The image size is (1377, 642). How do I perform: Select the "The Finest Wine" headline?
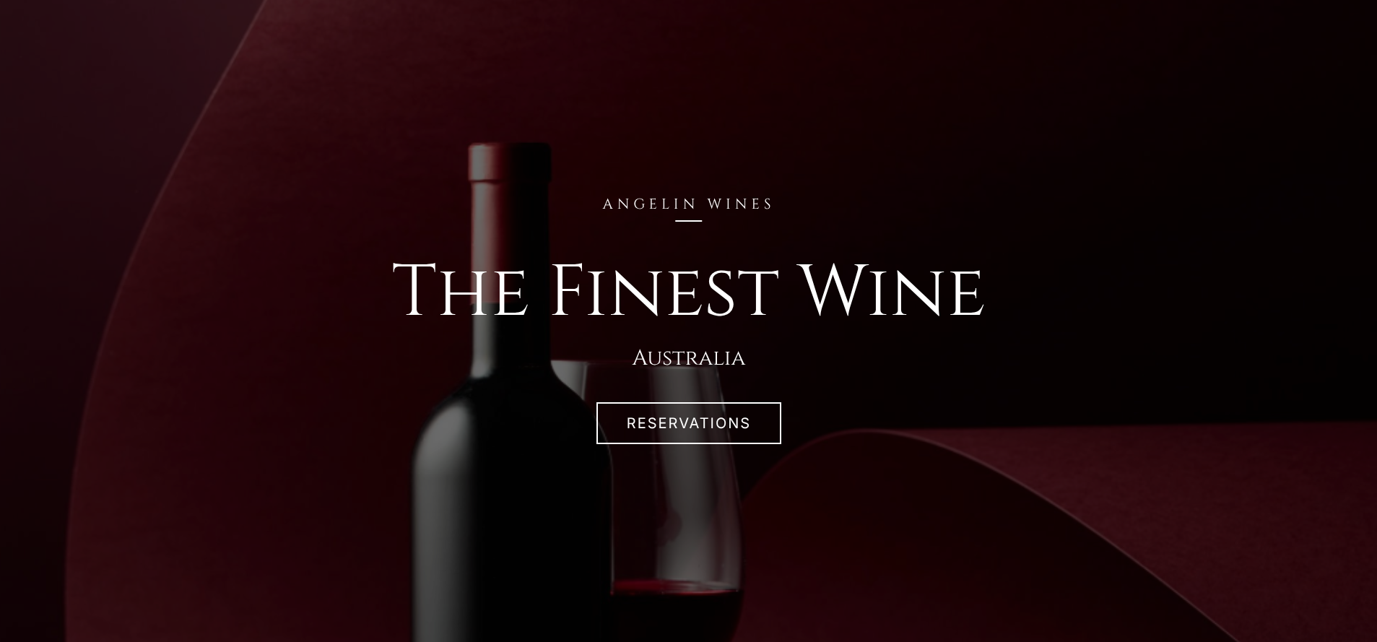688,290
